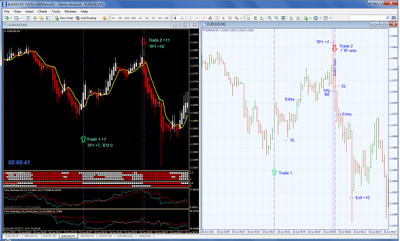
Task: Switch to the EURGBP,Daily chart tab
Action: coord(125,236)
